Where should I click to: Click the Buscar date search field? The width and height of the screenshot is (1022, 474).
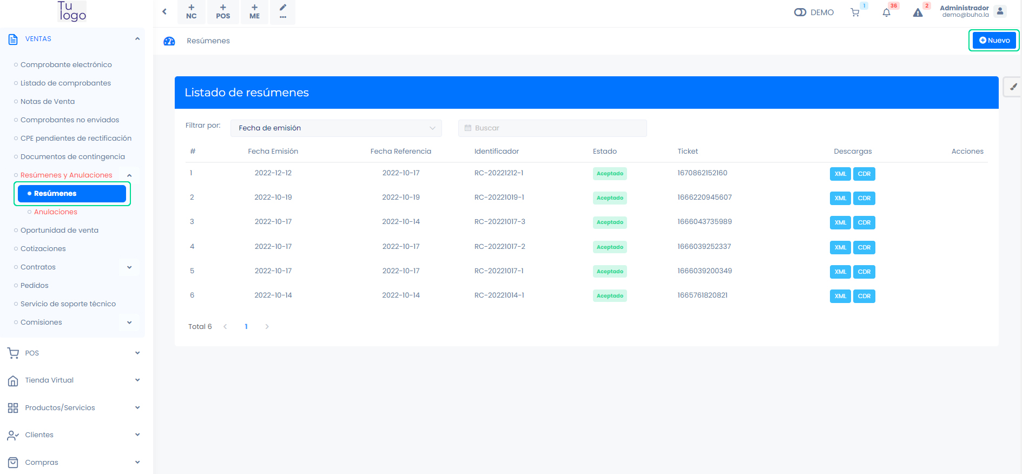[552, 128]
